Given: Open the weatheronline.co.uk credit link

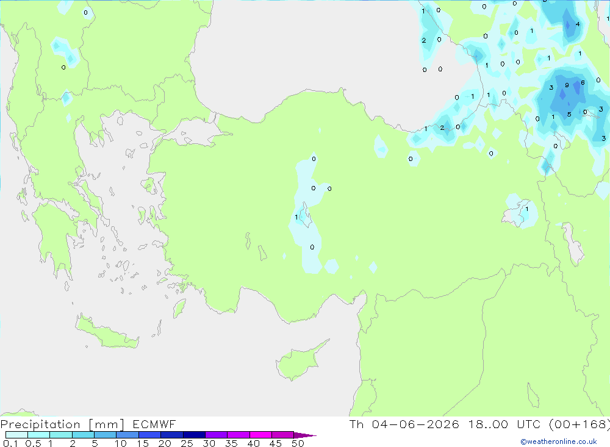Looking at the screenshot, I should (x=559, y=442).
